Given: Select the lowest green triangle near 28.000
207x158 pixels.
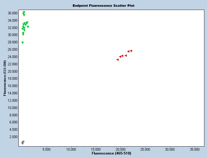Looking at the screenshot, I should point(23,43).
